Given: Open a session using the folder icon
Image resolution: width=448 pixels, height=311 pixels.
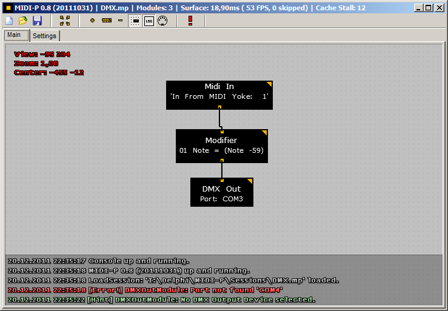Looking at the screenshot, I should pos(23,21).
